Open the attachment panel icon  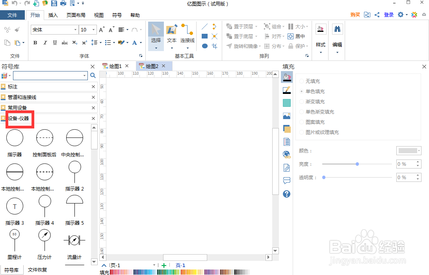tap(287, 168)
